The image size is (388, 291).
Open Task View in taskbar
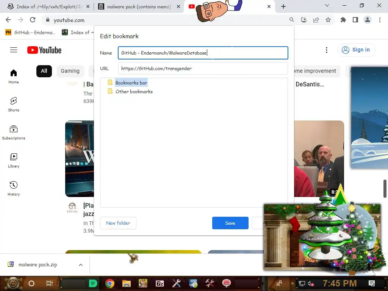coord(50,283)
